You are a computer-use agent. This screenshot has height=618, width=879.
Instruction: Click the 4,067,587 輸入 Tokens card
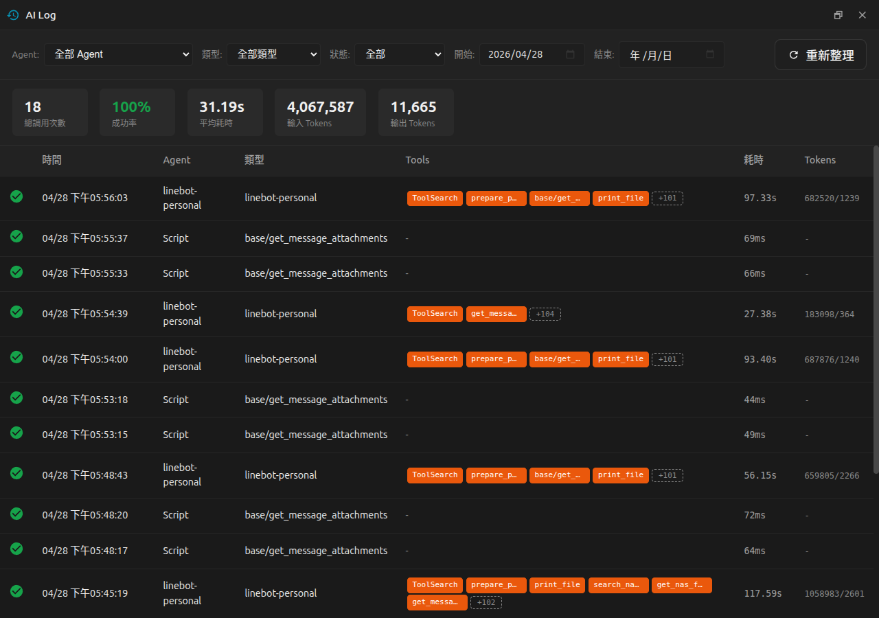point(321,113)
